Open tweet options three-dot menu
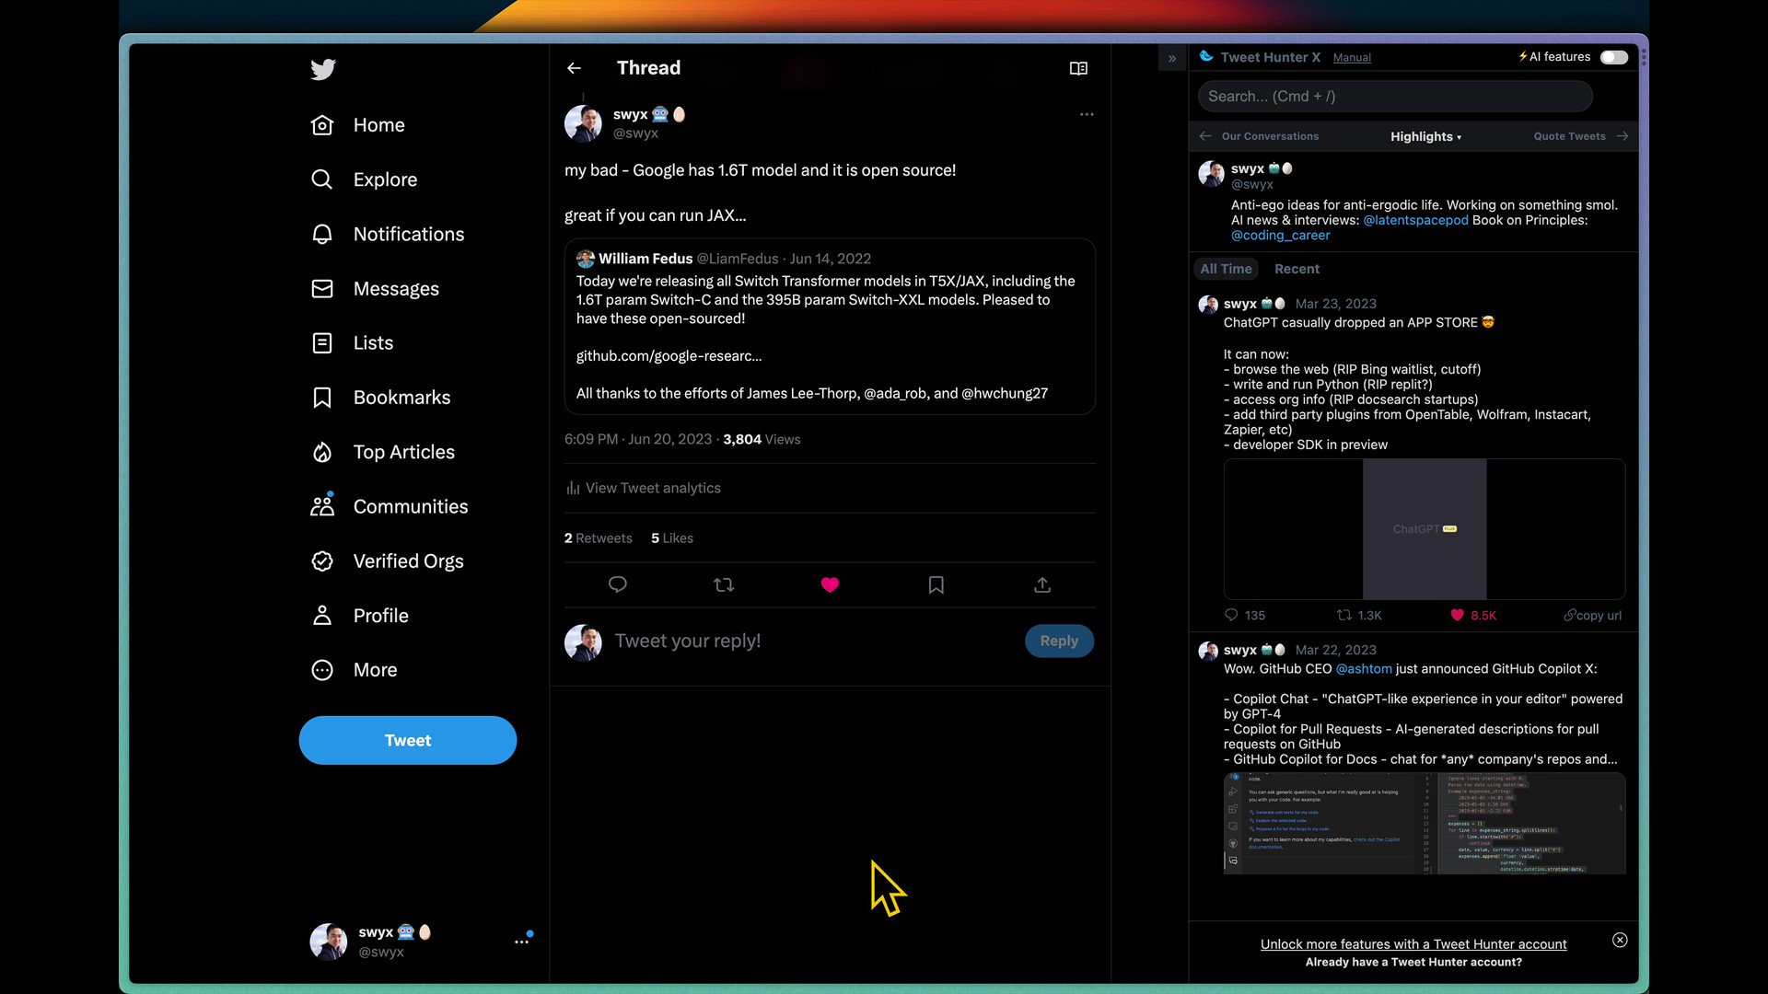 pyautogui.click(x=1087, y=114)
